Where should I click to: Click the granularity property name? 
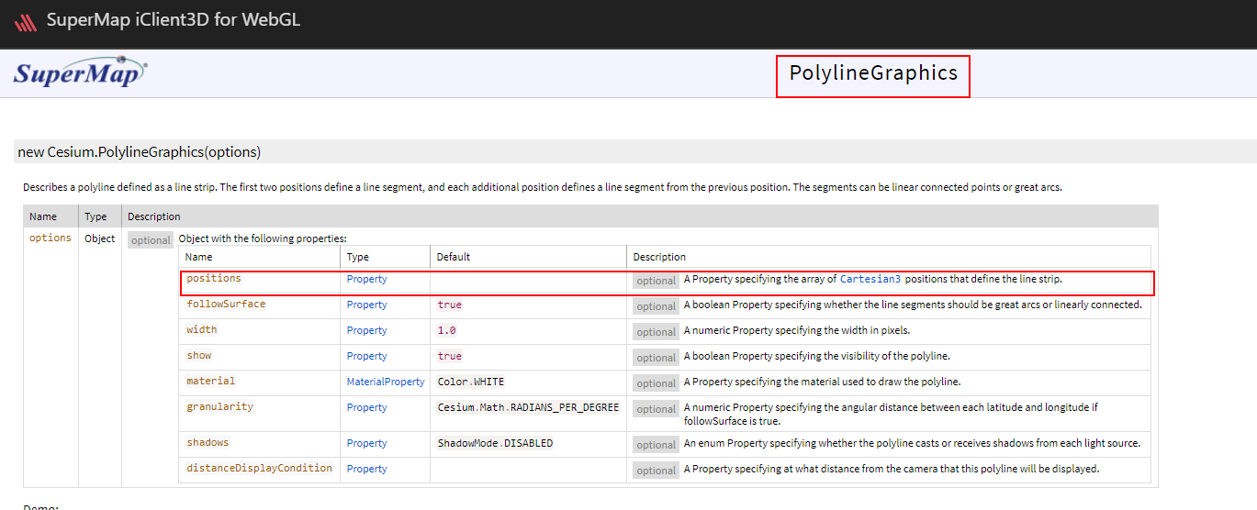coord(219,406)
